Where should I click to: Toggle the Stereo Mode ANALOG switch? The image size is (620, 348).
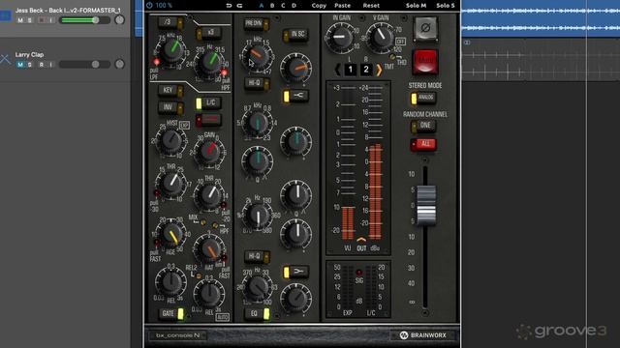pos(423,98)
